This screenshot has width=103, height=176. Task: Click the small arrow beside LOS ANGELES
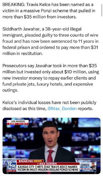[8, 121]
